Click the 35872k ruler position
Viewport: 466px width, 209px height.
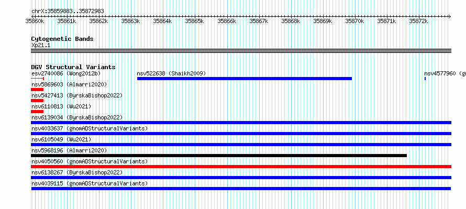point(419,21)
